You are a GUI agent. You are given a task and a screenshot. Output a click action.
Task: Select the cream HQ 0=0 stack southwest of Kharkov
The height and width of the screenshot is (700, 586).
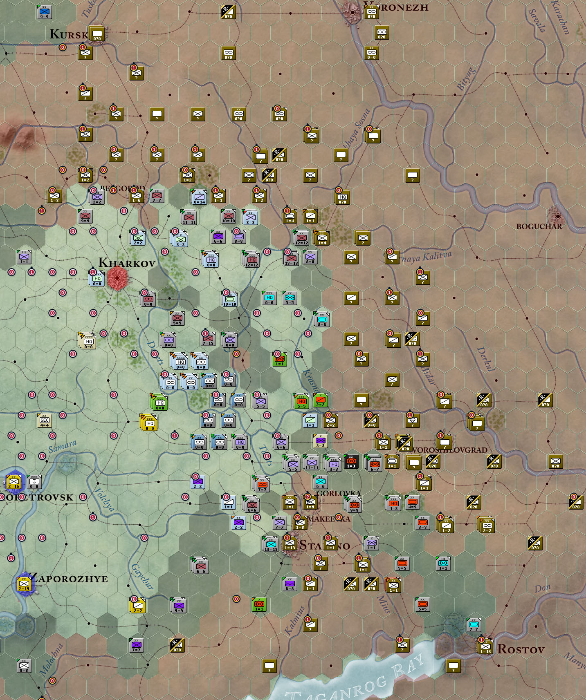[88, 341]
